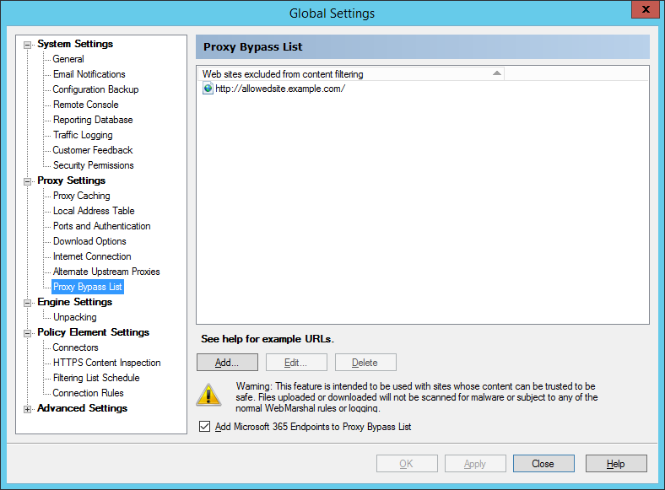This screenshot has width=665, height=490.
Task: Select Filtering List Schedule item
Action: coord(96,378)
